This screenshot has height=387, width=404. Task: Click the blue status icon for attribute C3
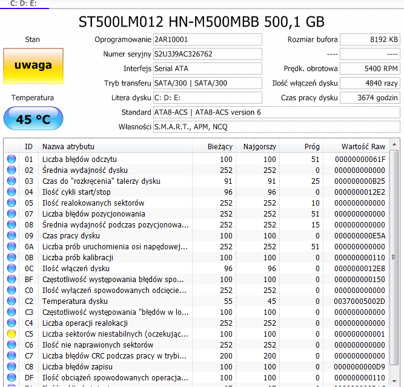pyautogui.click(x=12, y=312)
